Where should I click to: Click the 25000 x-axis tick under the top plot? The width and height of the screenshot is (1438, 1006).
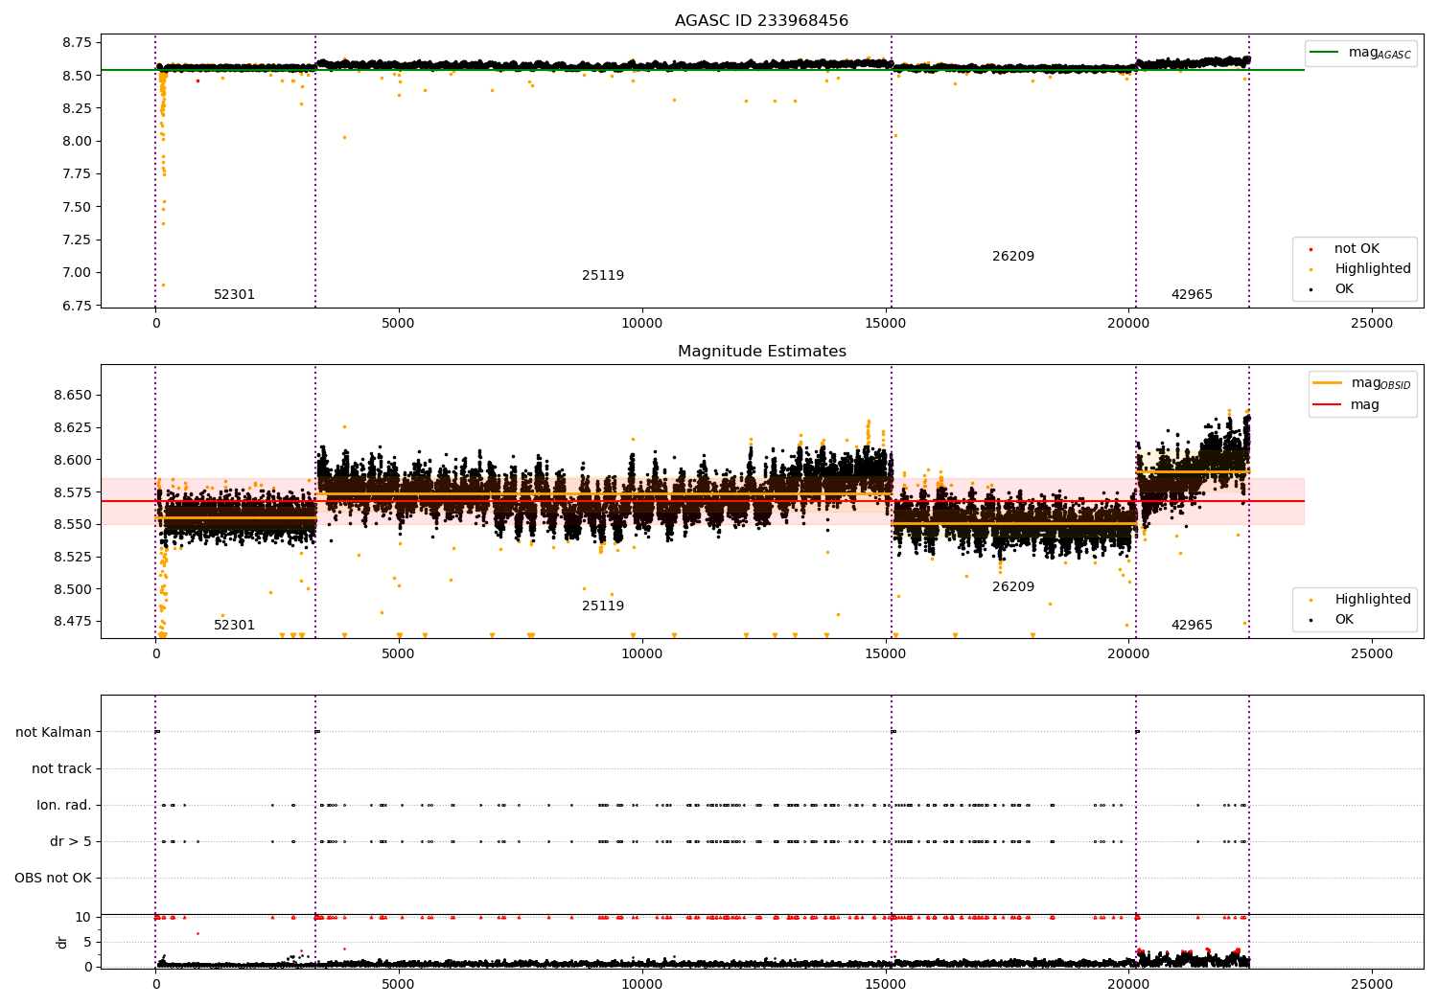pos(1372,323)
